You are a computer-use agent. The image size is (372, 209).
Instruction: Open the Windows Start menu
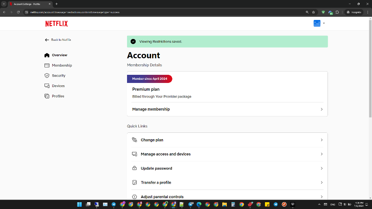click(x=79, y=204)
